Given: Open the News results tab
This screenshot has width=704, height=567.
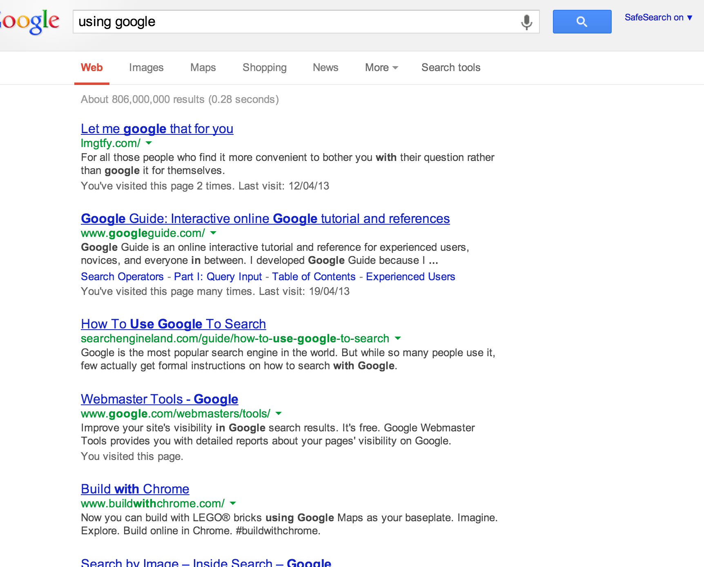Looking at the screenshot, I should [325, 68].
